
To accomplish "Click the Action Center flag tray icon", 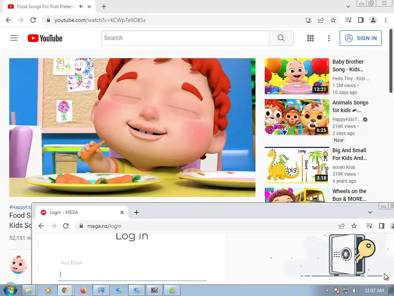I will (x=336, y=291).
